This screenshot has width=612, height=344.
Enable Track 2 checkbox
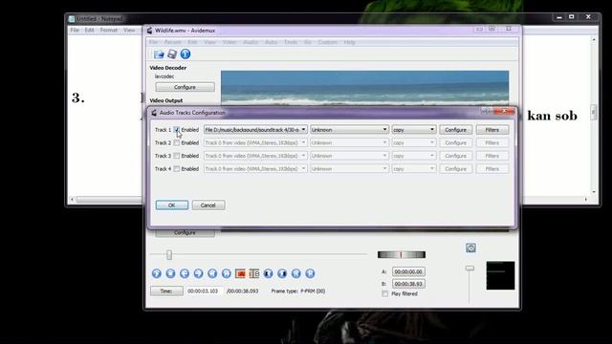coord(177,142)
